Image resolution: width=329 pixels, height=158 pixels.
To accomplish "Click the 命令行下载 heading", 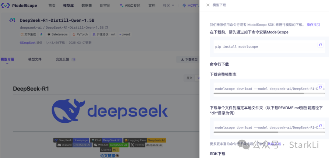I will pyautogui.click(x=219, y=64).
